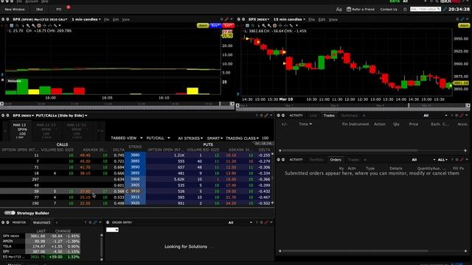Click the 3915 call ask price 25.10
This screenshot has height=265, width=472.
click(x=86, y=197)
